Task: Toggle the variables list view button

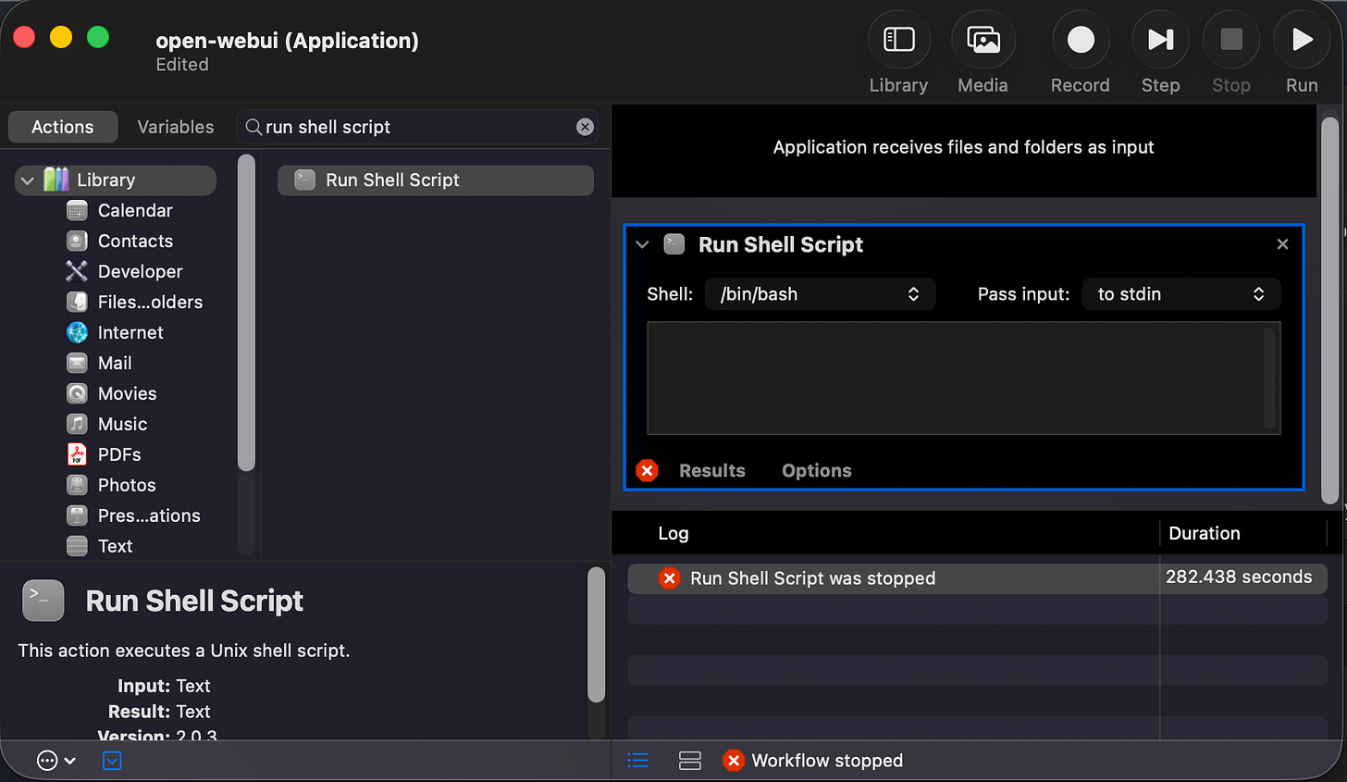Action: [690, 761]
